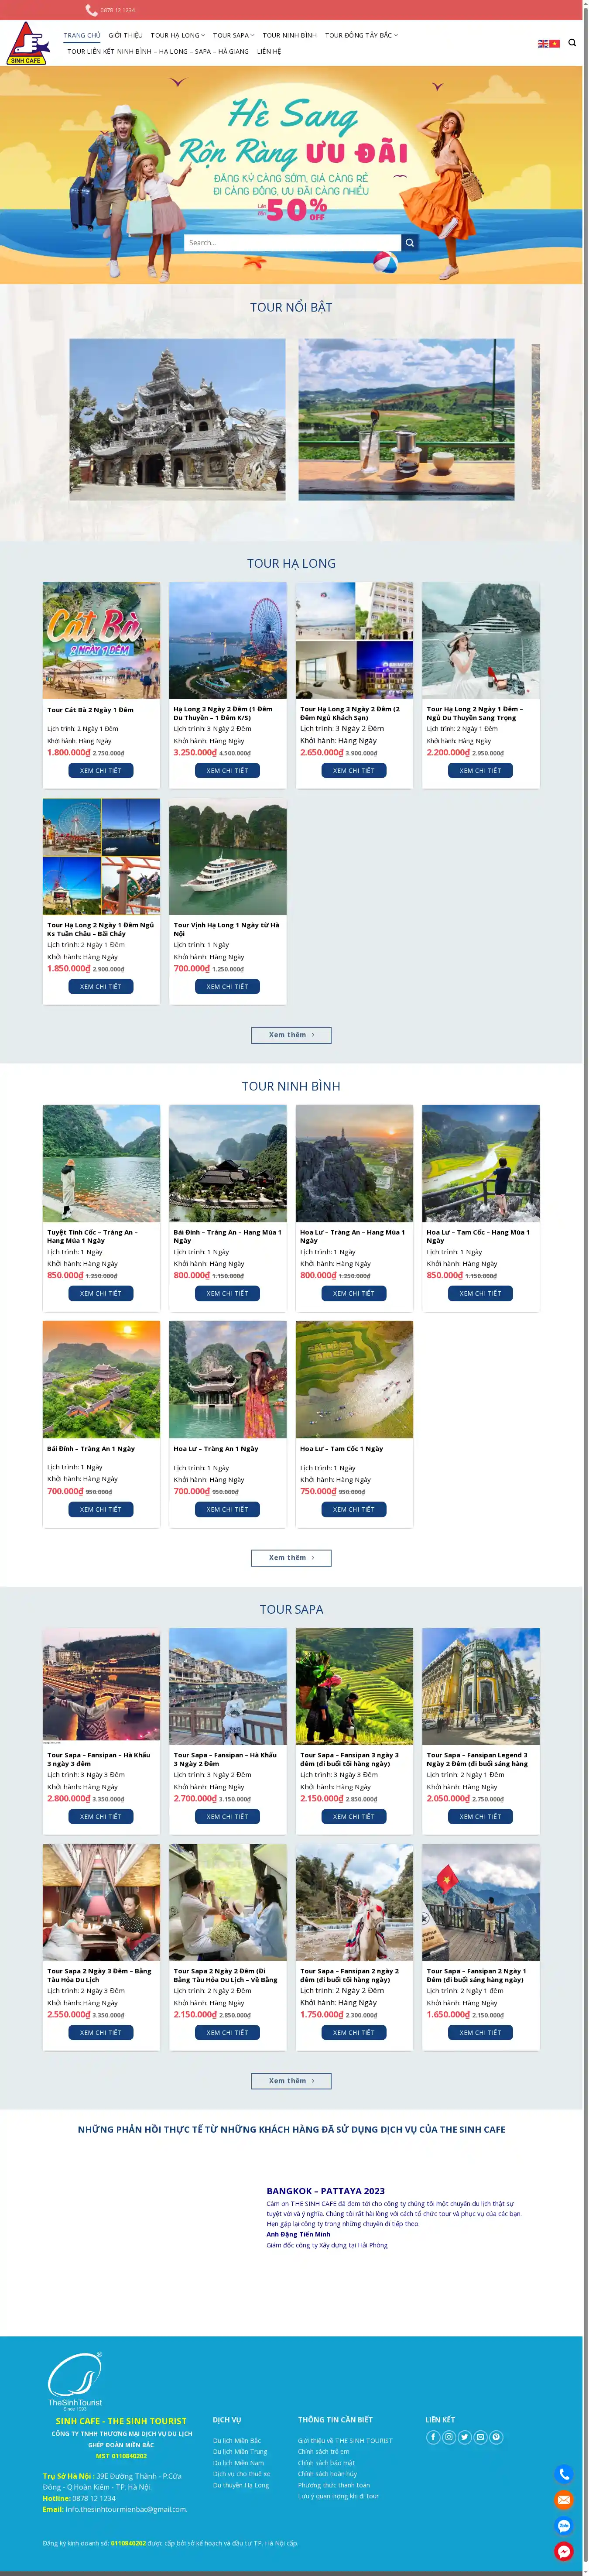Expand the TOUR ĐÔNG TÂY BẮC dropdown
Image resolution: width=589 pixels, height=2576 pixels.
click(361, 35)
